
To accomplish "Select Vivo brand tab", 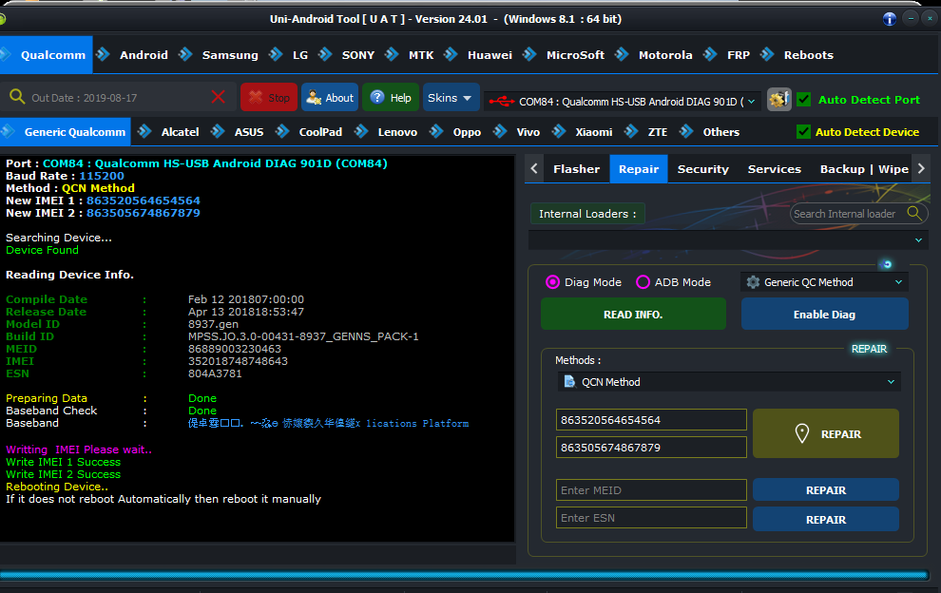I will tap(528, 132).
